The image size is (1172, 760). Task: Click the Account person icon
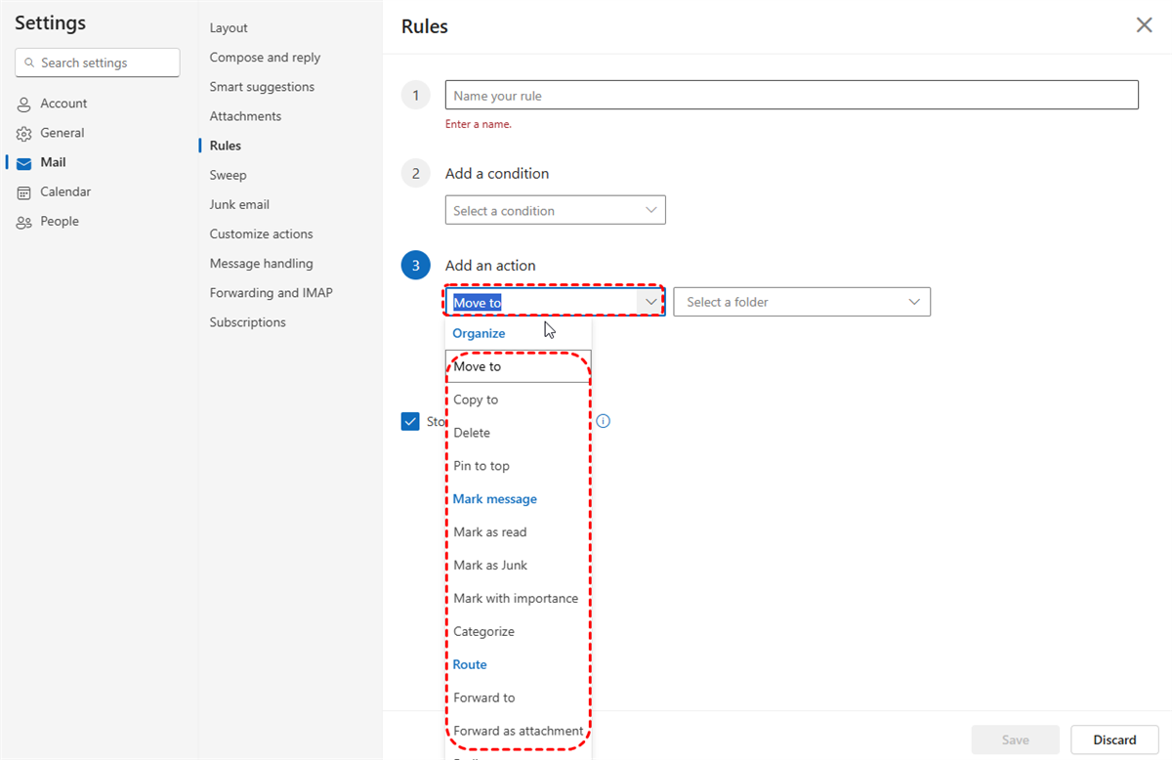[24, 105]
